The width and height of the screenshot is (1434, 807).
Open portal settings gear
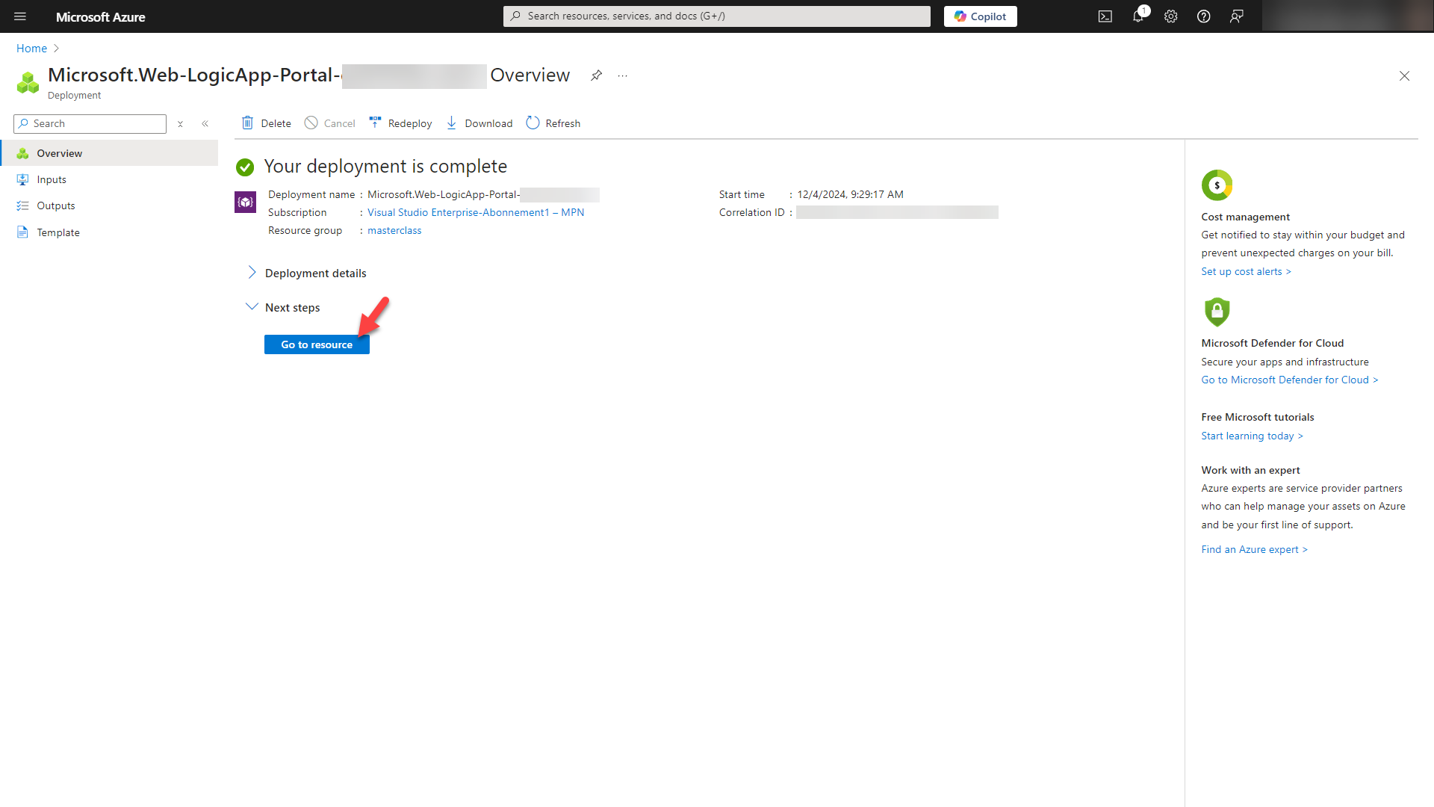click(x=1170, y=16)
